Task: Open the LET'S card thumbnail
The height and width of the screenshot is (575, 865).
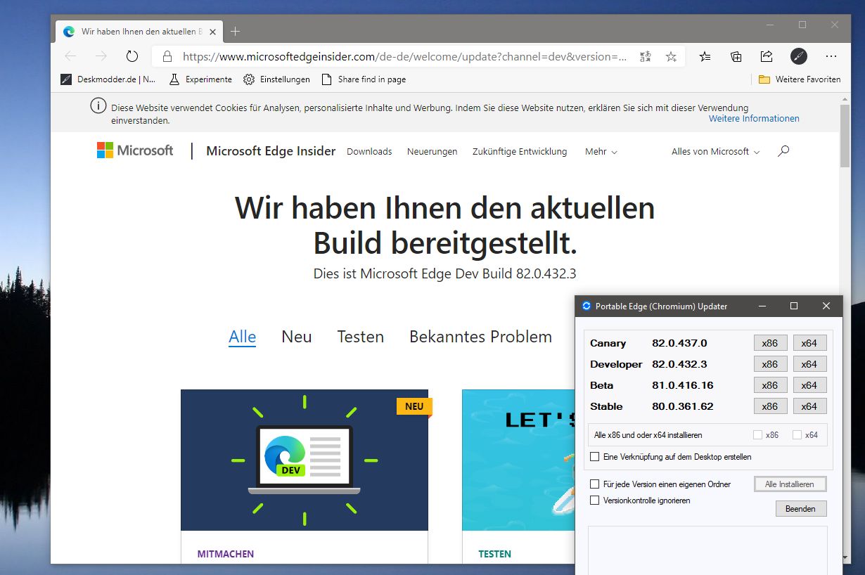Action: pyautogui.click(x=518, y=460)
